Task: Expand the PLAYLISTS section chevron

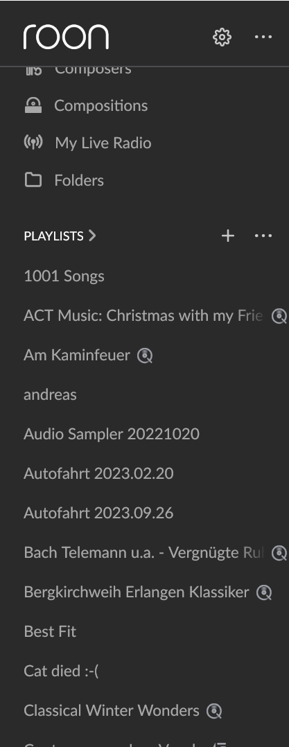Action: 92,236
